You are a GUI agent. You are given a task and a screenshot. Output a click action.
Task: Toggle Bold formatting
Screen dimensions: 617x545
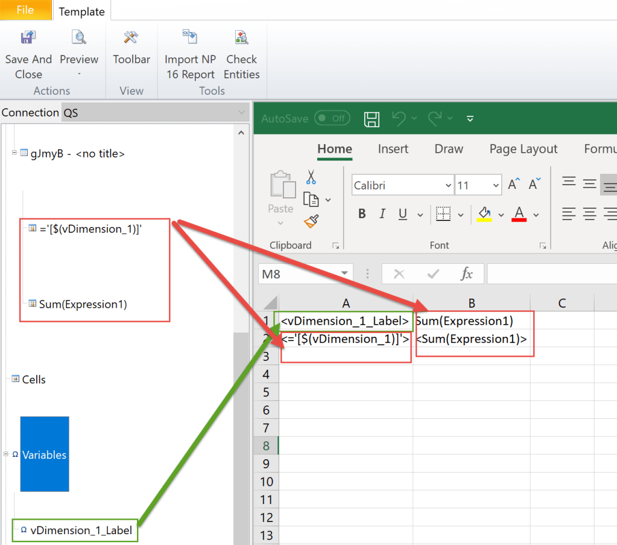pyautogui.click(x=361, y=214)
